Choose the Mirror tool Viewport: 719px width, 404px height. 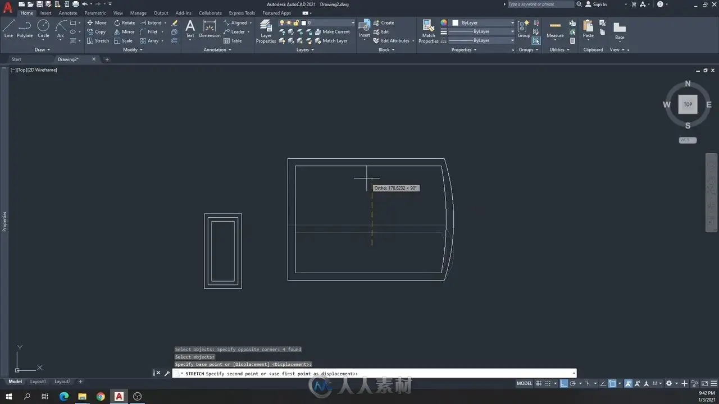124,32
